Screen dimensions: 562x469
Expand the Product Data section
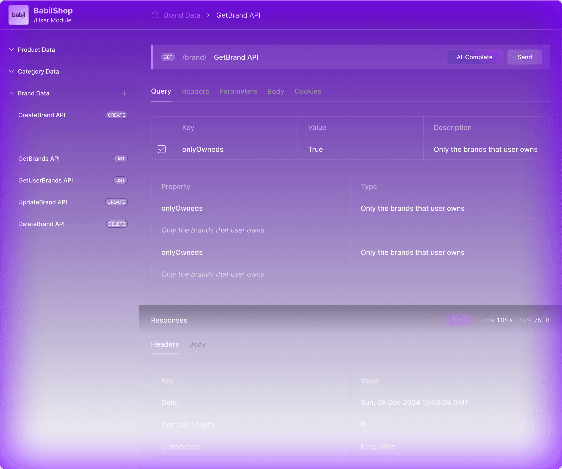12,50
